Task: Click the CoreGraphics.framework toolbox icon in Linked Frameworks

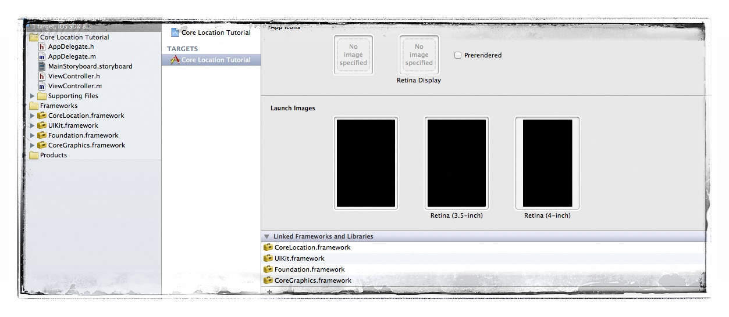Action: click(268, 280)
